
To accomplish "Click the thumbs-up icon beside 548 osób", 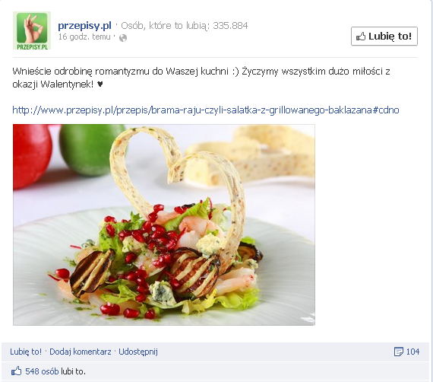I will pos(16,371).
